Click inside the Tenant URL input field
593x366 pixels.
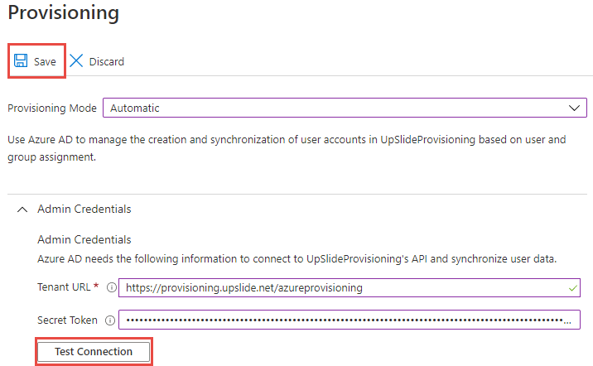[349, 287]
